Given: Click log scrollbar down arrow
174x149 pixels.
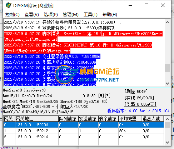Looking at the screenshot, I should pos(167,84).
